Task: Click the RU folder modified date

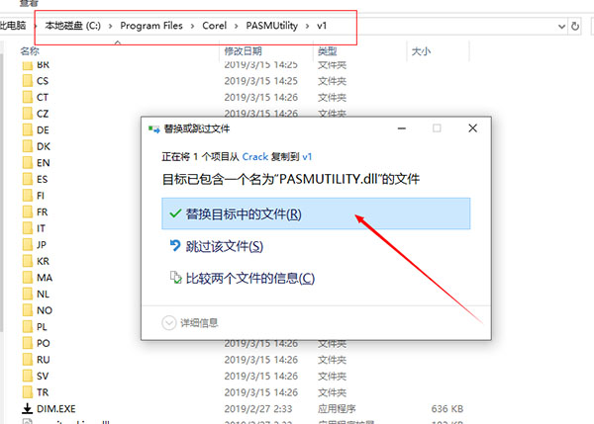Action: click(260, 360)
